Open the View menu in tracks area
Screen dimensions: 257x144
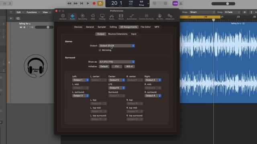(47, 12)
